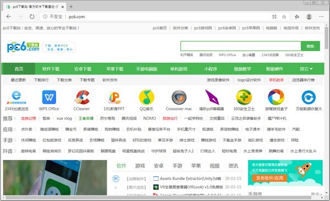The image size is (330, 201).
Task: Open browser settings and more menu
Action: (321, 16)
